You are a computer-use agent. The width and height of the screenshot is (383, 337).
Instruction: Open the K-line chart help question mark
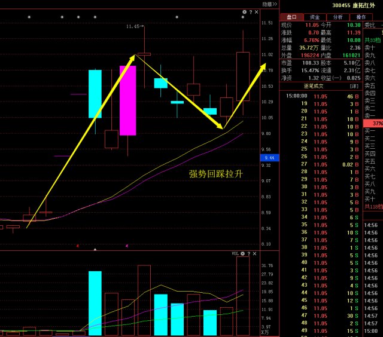click(251, 12)
